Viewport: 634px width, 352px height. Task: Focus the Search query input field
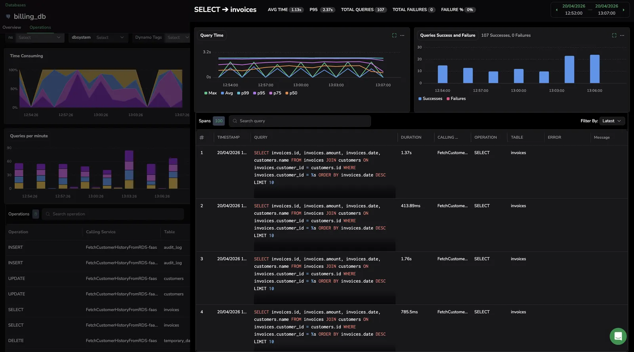[300, 121]
